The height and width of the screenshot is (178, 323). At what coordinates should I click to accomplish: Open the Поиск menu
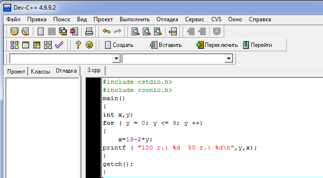pyautogui.click(x=62, y=19)
